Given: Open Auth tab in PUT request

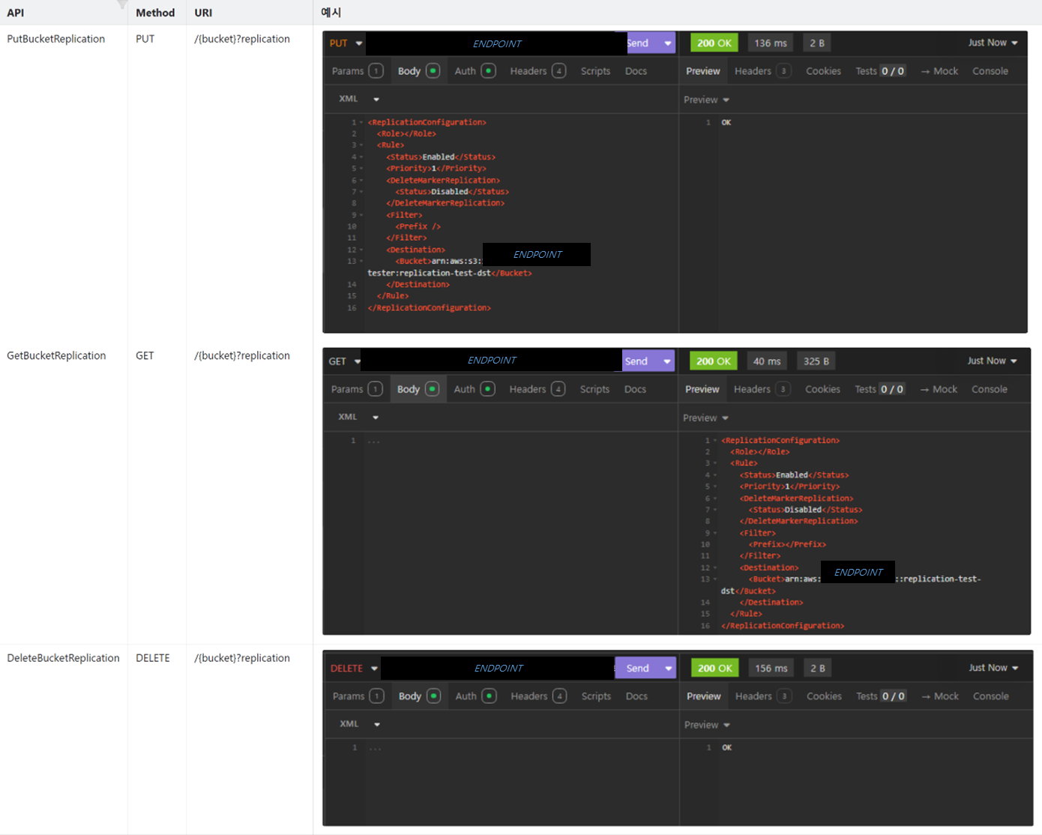Looking at the screenshot, I should pyautogui.click(x=475, y=71).
